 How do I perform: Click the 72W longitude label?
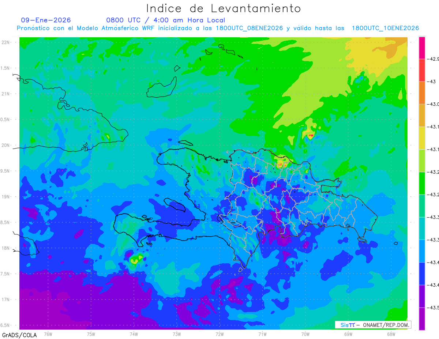coord(219,334)
